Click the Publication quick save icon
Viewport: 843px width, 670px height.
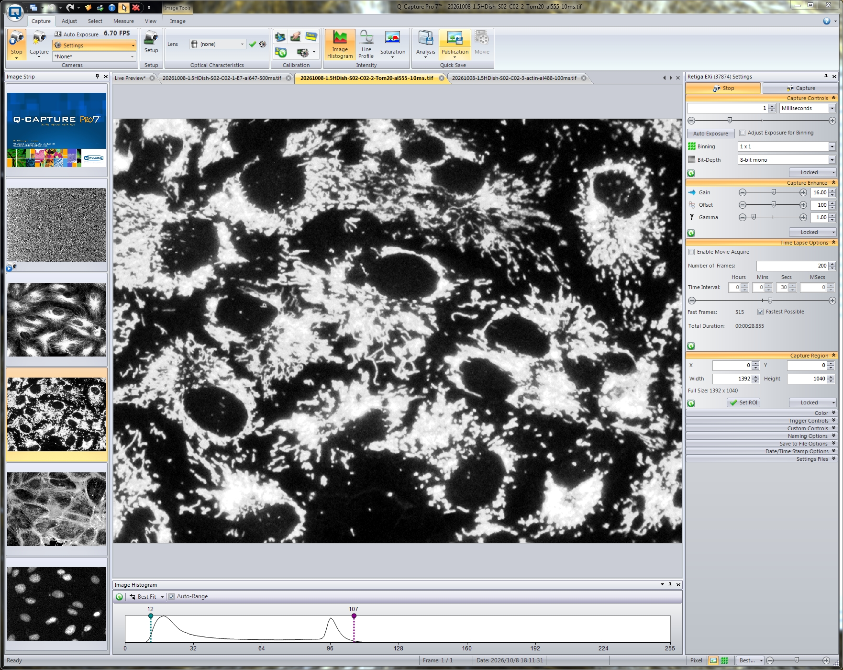(455, 38)
